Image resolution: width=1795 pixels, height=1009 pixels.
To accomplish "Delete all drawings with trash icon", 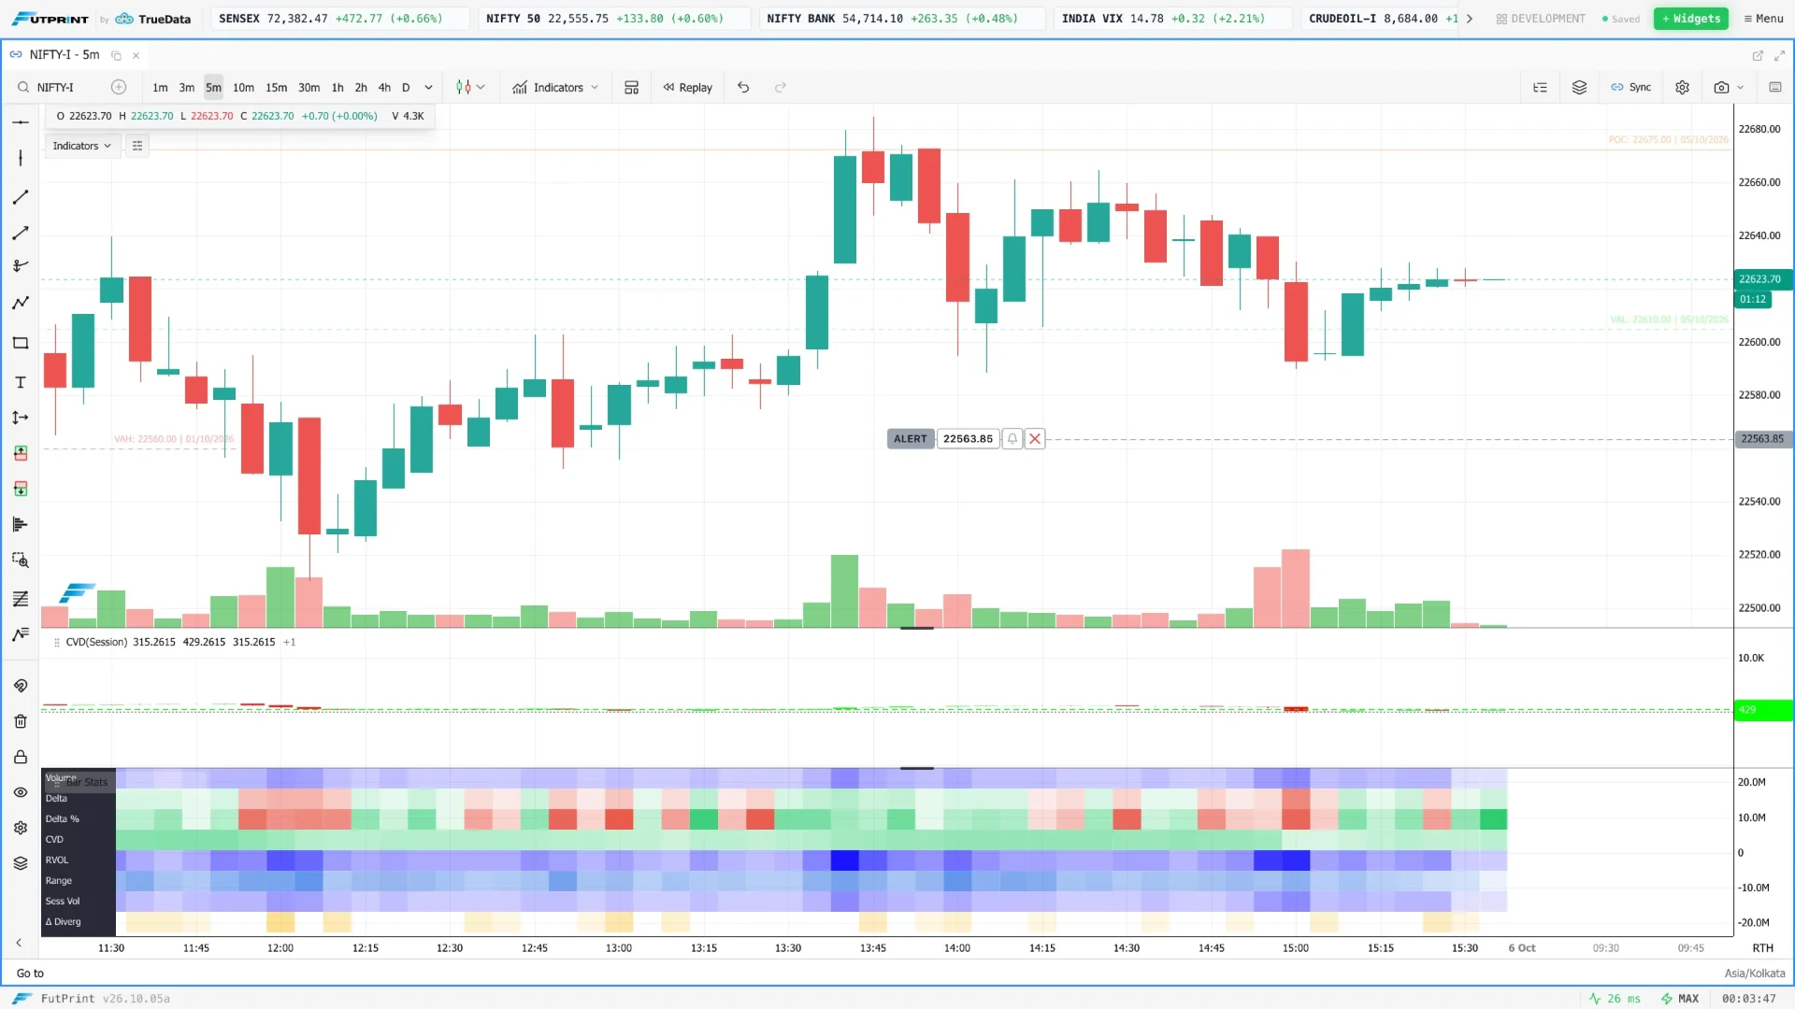I will pyautogui.click(x=21, y=721).
